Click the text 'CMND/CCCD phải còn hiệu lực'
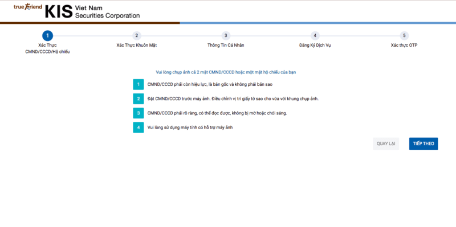The image size is (456, 227). [x=210, y=84]
